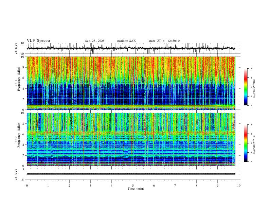Click time-axis tick label "9"
The width and height of the screenshot is (269, 208).
pos(217,186)
